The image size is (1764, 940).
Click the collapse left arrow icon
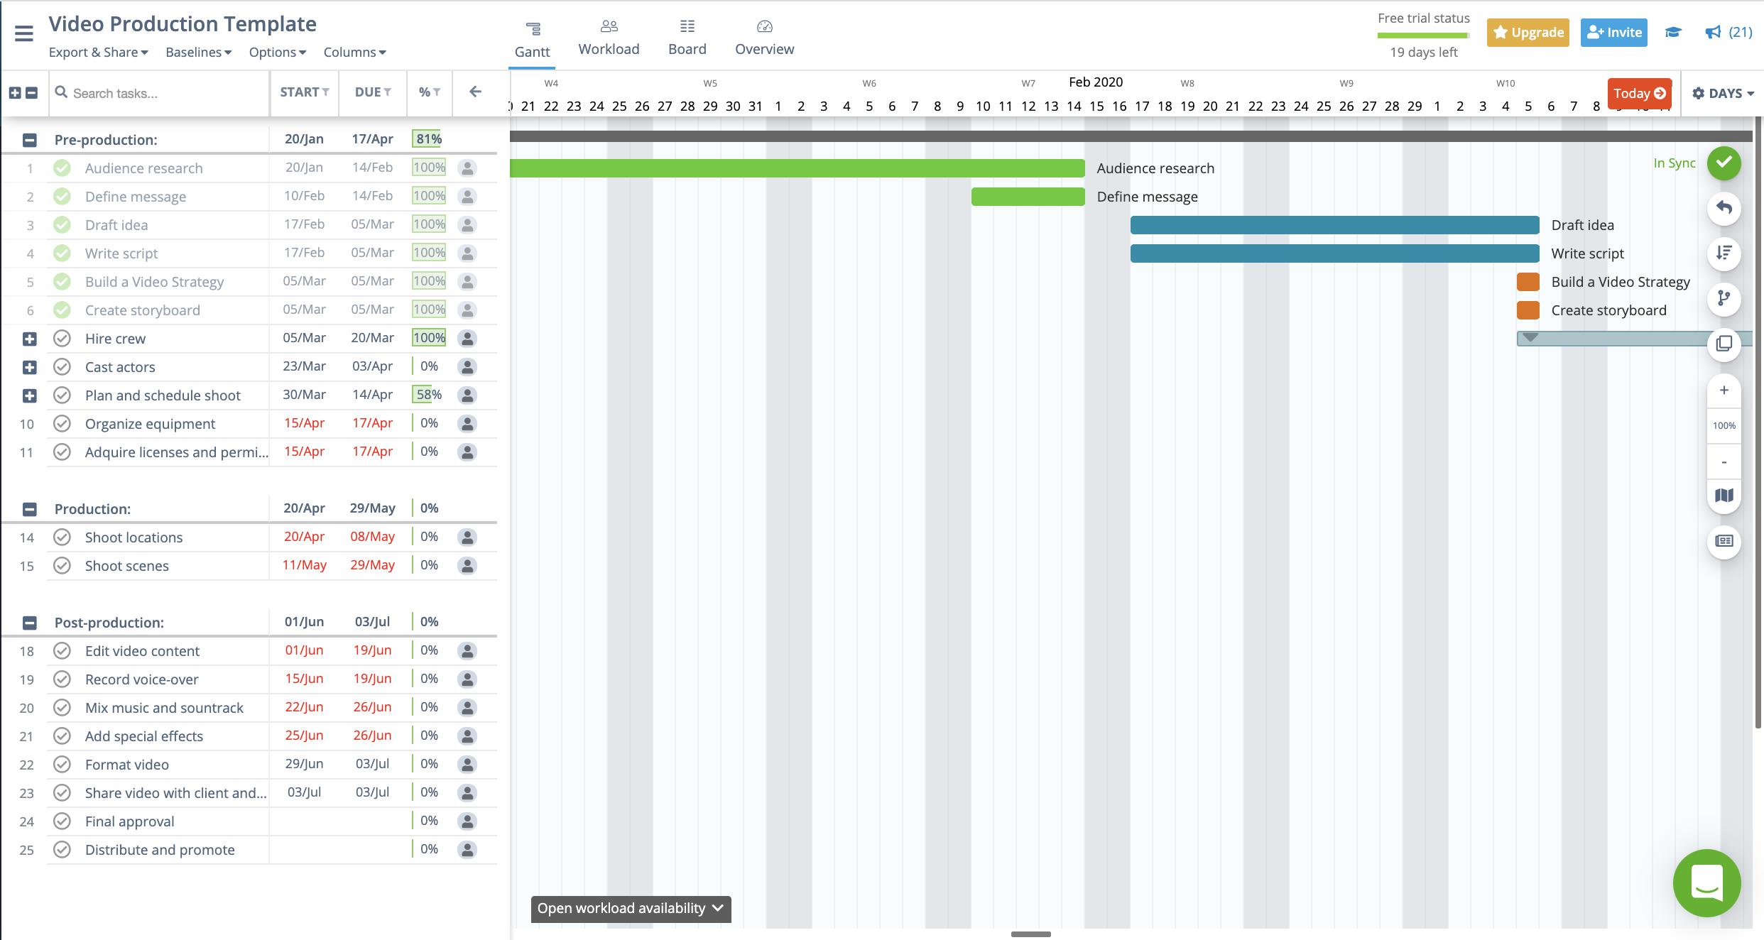pyautogui.click(x=475, y=92)
